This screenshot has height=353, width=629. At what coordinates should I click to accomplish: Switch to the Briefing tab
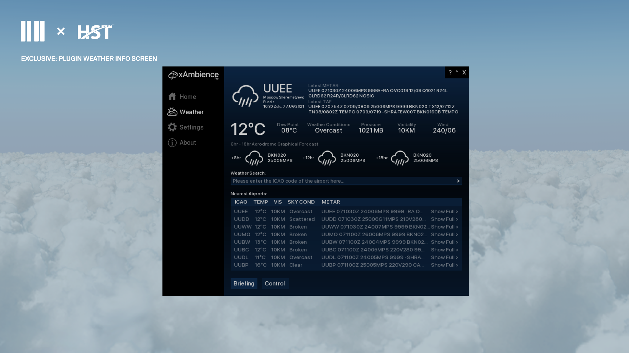pos(244,283)
